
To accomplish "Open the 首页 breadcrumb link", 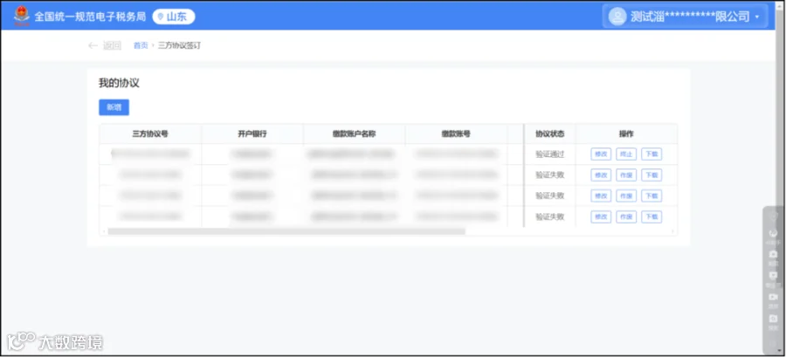I will (x=141, y=45).
